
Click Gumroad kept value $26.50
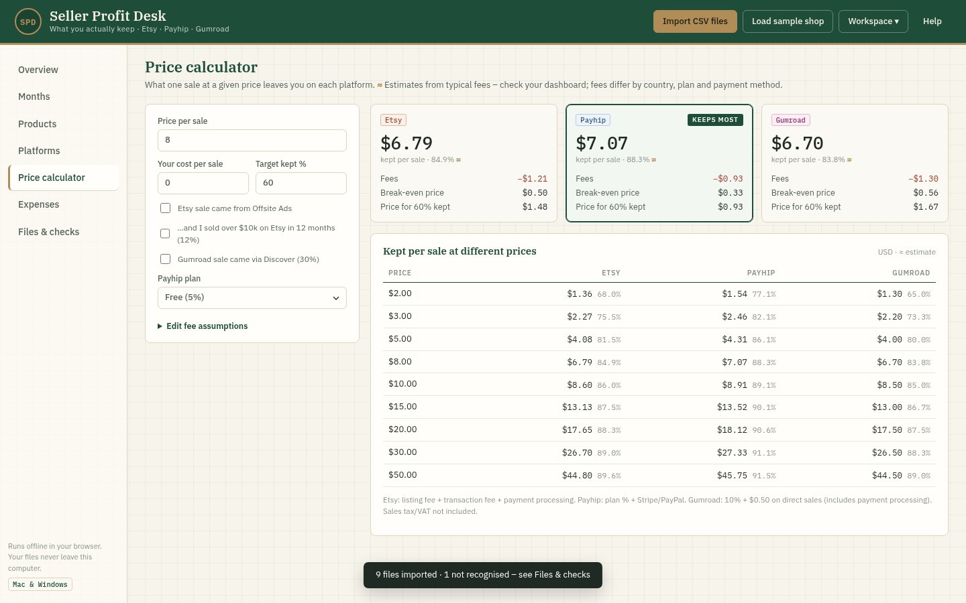[x=887, y=453]
